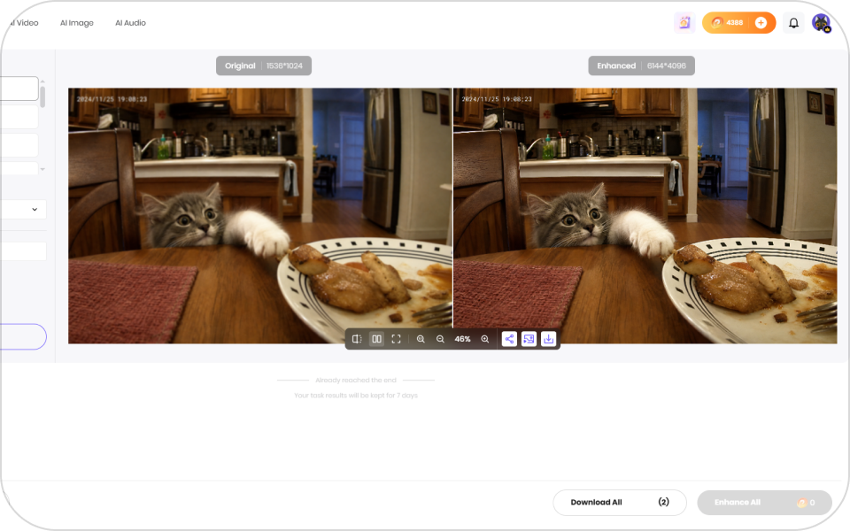Image resolution: width=850 pixels, height=531 pixels.
Task: Share the enhanced image
Action: pos(509,339)
